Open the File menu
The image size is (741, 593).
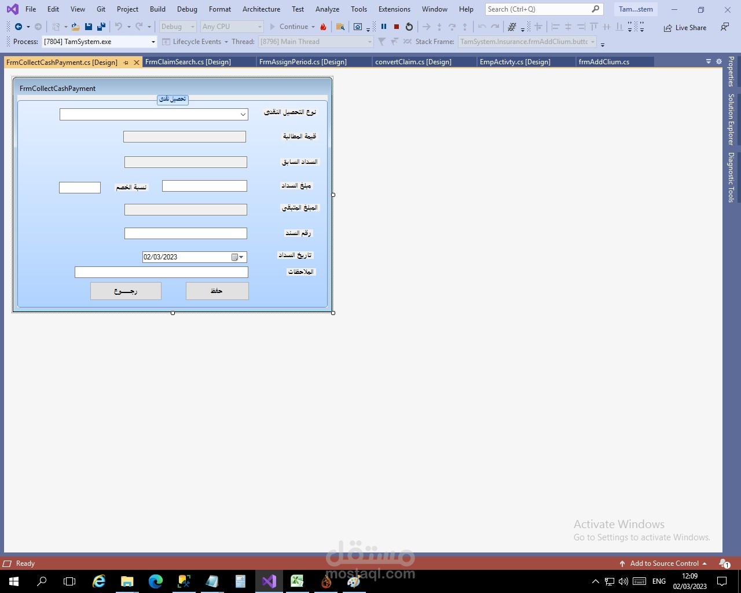pos(31,9)
